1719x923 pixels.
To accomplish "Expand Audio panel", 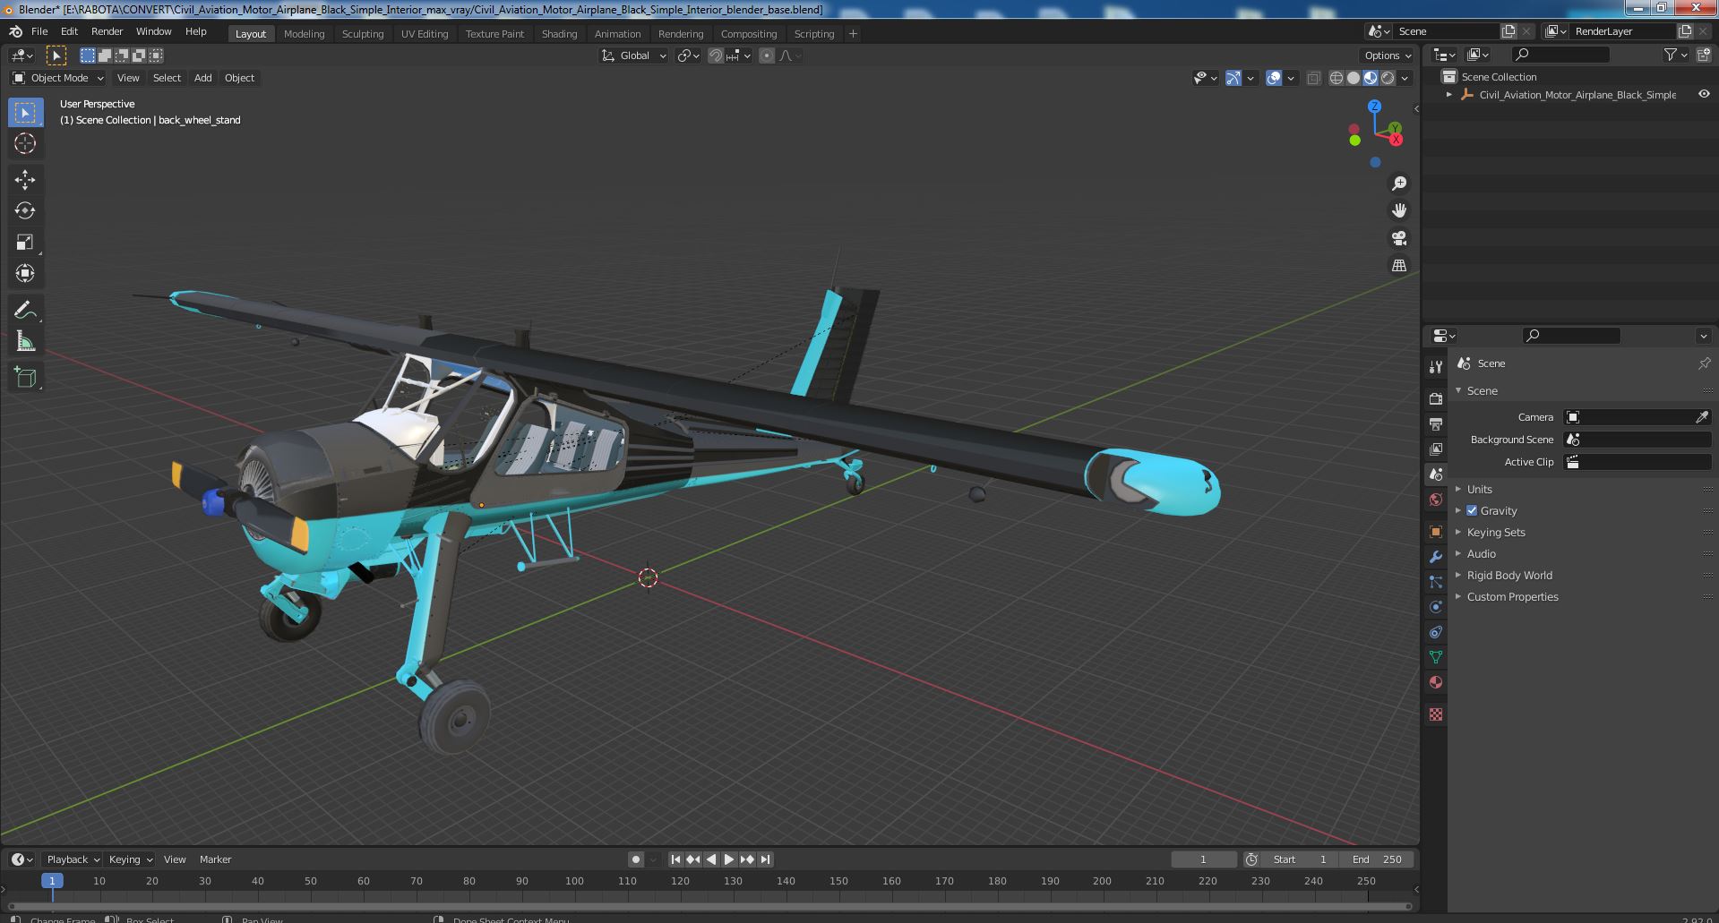I will click(x=1481, y=553).
